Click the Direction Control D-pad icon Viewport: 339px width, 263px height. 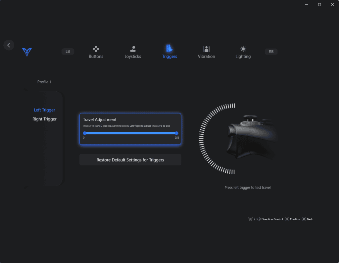(259, 219)
